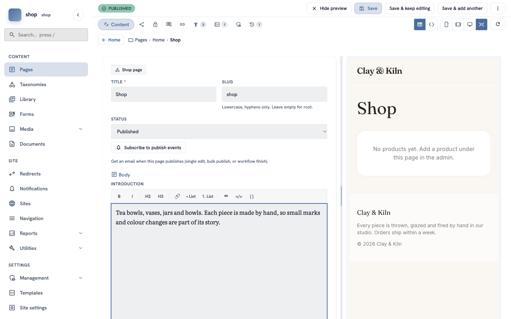The width and height of the screenshot is (511, 319).
Task: Open the share tab icon
Action: [142, 24]
